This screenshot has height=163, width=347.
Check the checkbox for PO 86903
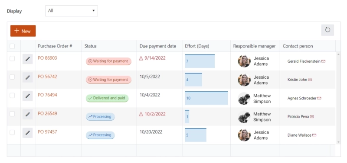tap(12, 58)
